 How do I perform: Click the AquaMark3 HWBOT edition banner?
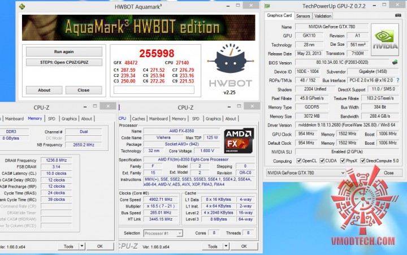tap(138, 28)
